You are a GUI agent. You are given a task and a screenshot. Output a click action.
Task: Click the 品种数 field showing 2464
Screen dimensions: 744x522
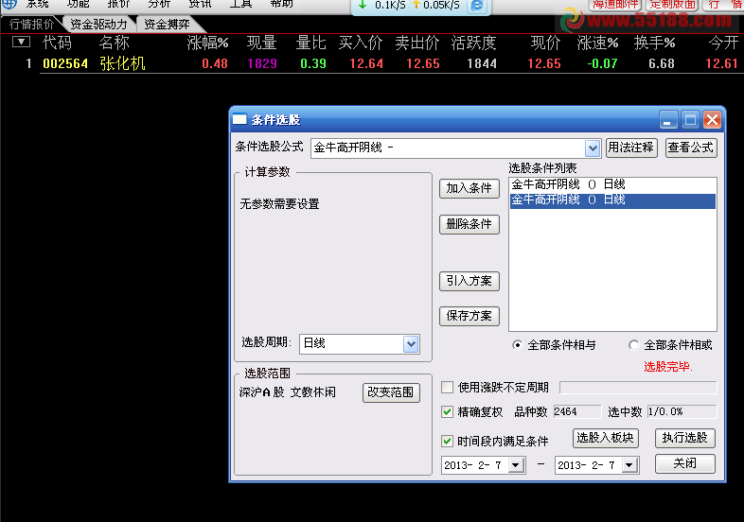(577, 411)
